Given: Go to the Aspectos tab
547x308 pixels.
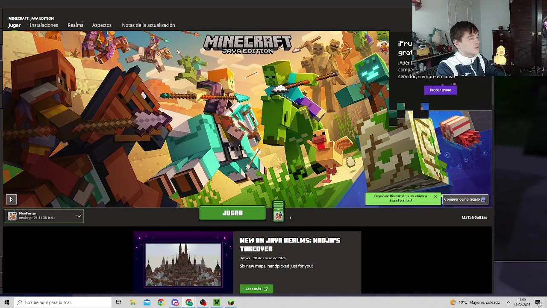Looking at the screenshot, I should 102,25.
